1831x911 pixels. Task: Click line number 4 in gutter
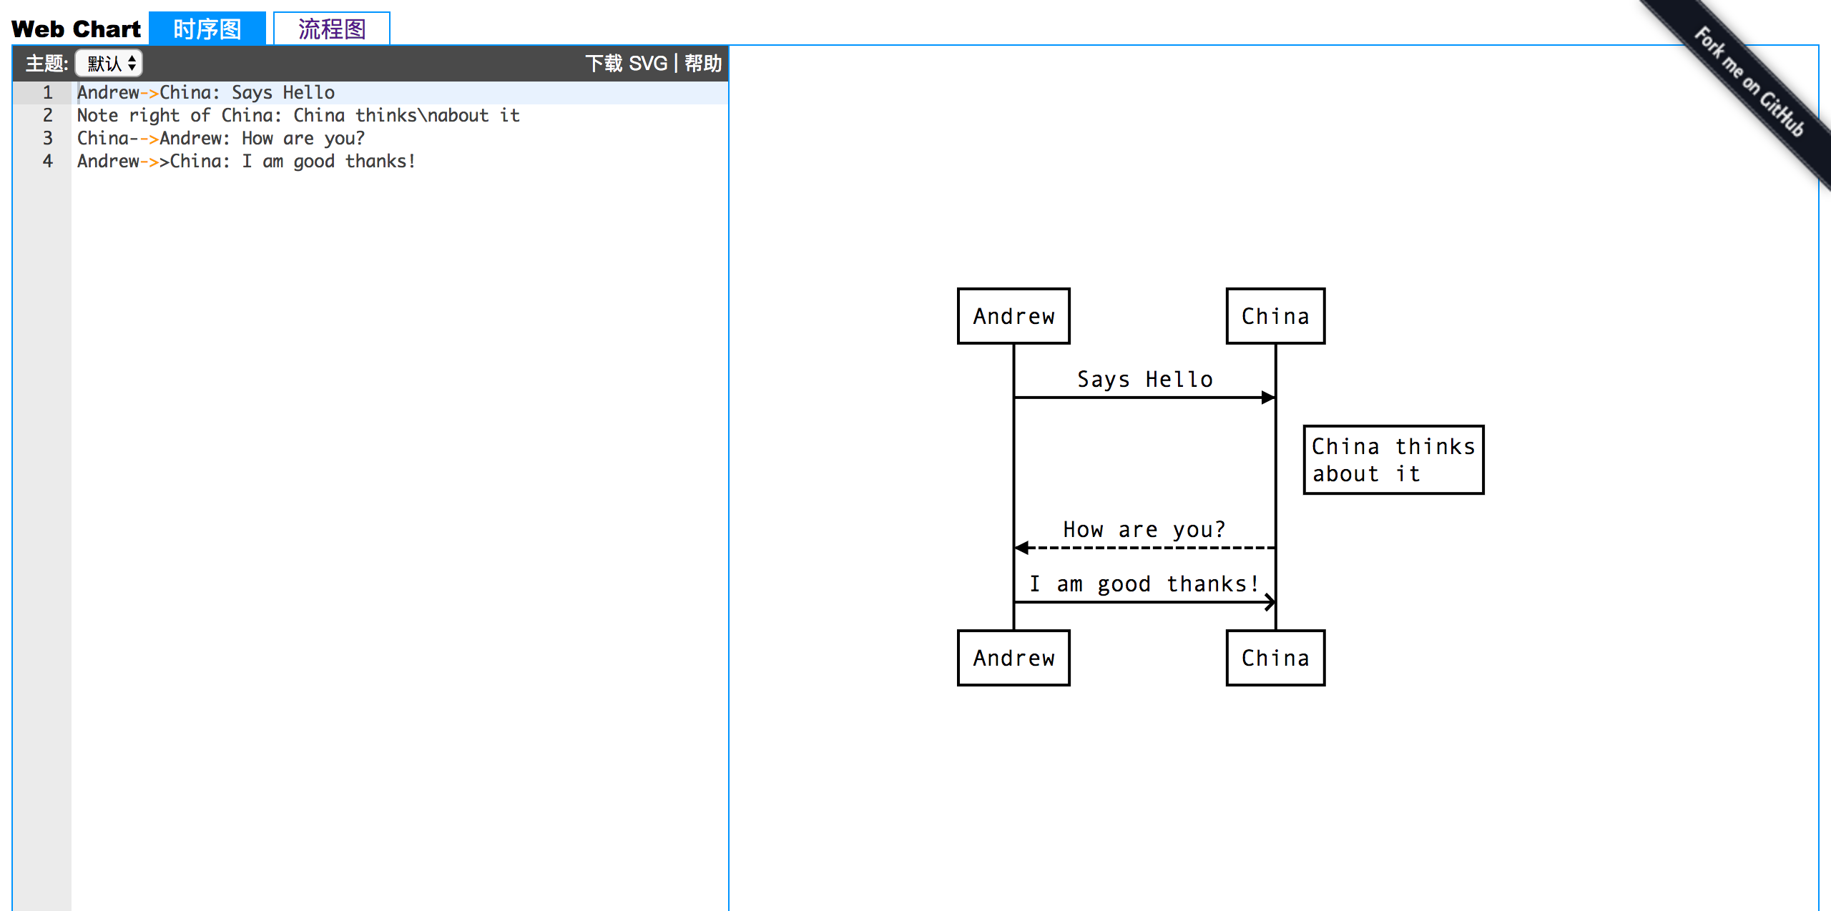click(47, 162)
